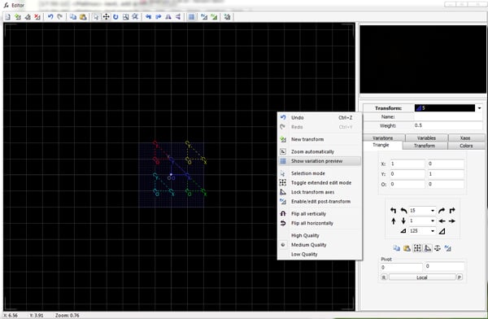Screen dimensions: 488x319
Task: Click the move triangle left arrow
Action: pos(442,221)
